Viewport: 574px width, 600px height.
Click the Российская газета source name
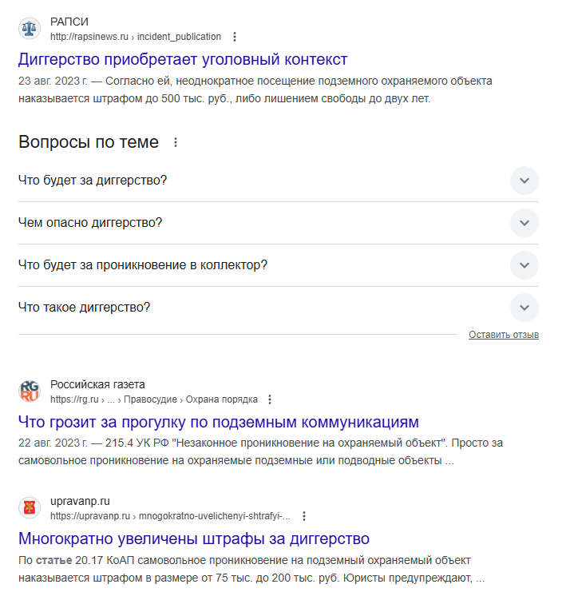[97, 384]
